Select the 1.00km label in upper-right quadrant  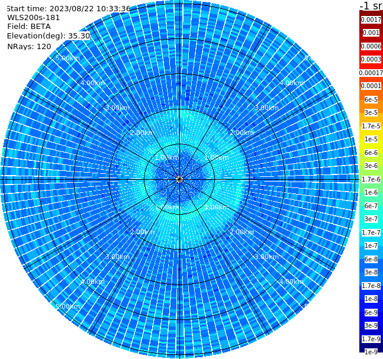pos(217,157)
